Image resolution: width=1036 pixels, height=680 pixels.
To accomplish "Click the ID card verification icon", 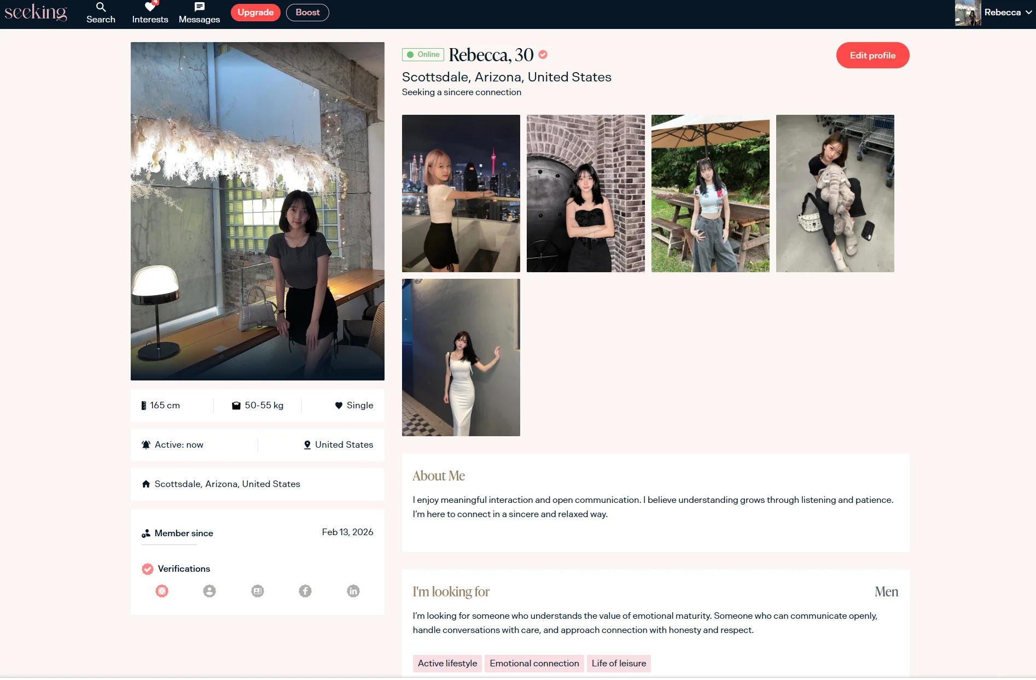I will 258,591.
